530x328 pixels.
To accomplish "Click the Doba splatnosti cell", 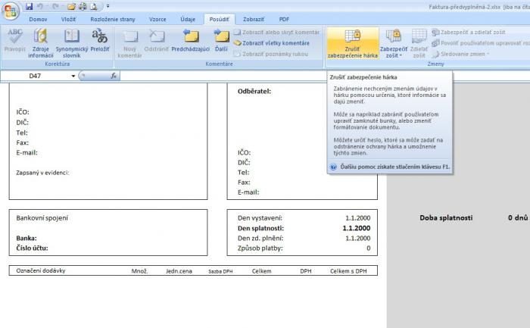I will 446,218.
